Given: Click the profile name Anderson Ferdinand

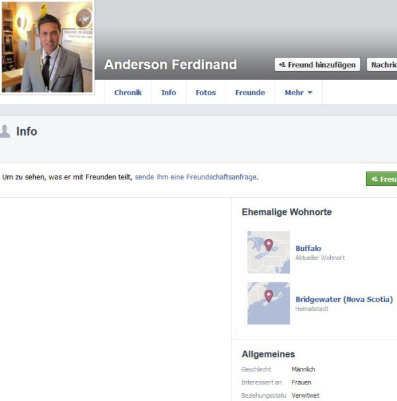Looking at the screenshot, I should (171, 64).
